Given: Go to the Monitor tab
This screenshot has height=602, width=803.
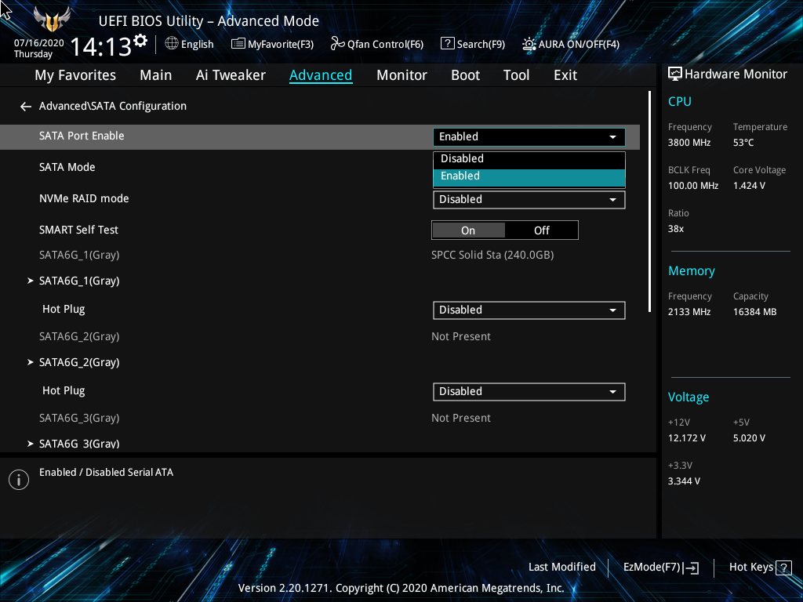Looking at the screenshot, I should (x=401, y=75).
